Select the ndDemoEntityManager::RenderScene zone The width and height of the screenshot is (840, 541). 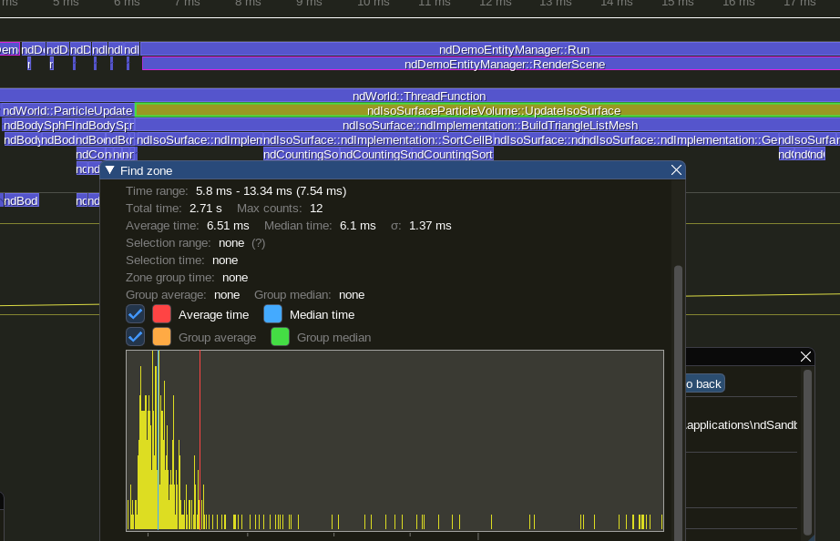click(x=505, y=64)
